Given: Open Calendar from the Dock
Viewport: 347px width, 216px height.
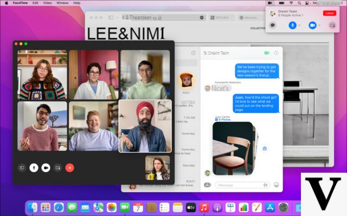Looking at the screenshot, I should (138, 207).
